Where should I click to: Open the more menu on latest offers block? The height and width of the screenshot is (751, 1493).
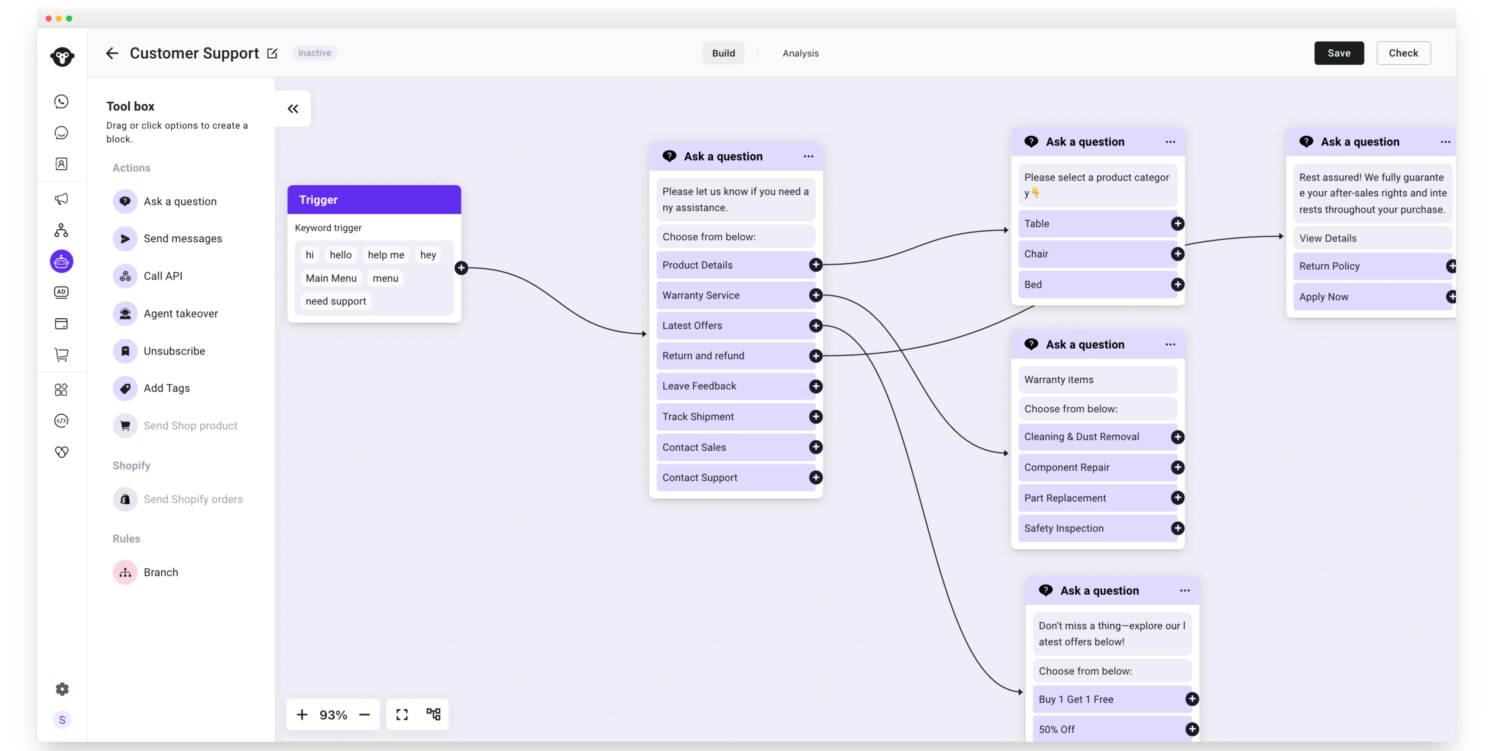tap(1185, 590)
